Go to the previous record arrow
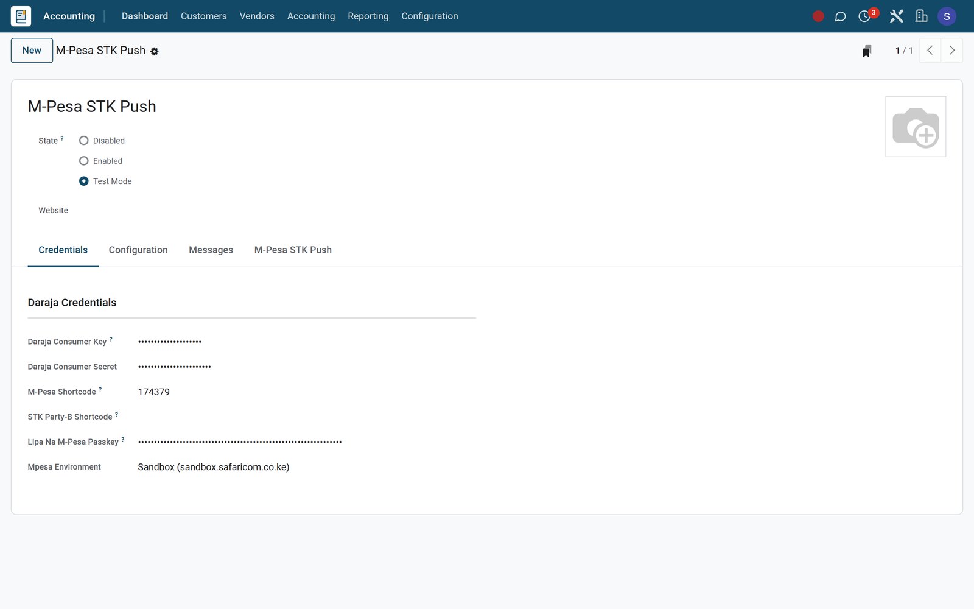Image resolution: width=974 pixels, height=609 pixels. pyautogui.click(x=930, y=51)
